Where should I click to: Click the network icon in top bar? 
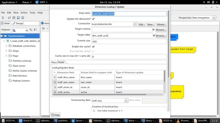(x=204, y=2)
